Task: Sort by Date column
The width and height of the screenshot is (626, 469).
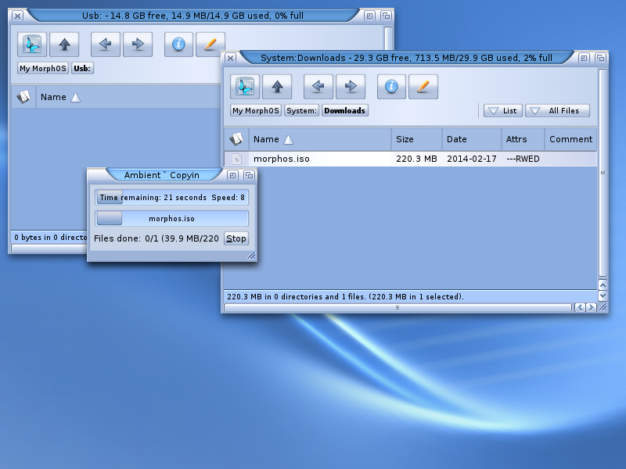Action: coord(472,139)
